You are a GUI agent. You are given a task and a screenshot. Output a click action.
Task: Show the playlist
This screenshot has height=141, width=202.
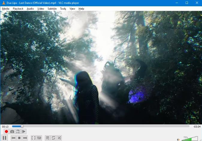pyautogui.click(x=48, y=138)
